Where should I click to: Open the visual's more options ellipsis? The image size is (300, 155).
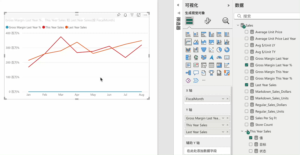(145, 15)
